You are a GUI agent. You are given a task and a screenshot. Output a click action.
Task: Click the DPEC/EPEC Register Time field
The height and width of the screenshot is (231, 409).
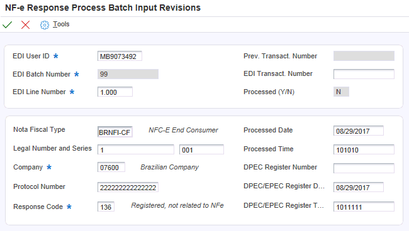364,207
